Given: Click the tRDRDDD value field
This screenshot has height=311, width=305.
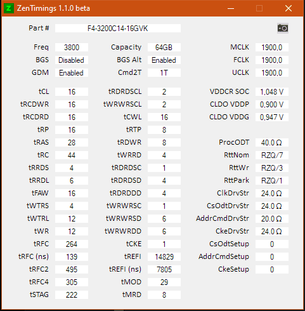Looking at the screenshot, I should 164,193.
